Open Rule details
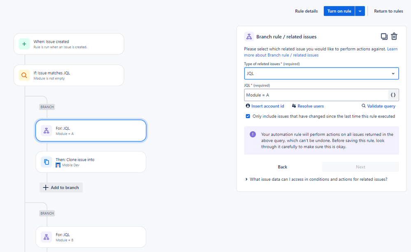The width and height of the screenshot is (411, 252). click(x=306, y=11)
